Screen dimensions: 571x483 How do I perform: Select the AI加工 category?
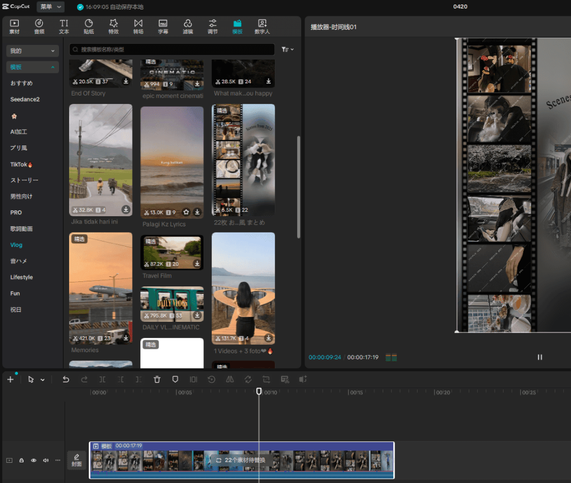(19, 132)
